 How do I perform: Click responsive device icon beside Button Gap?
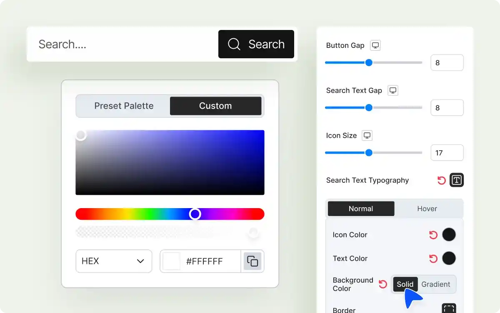(375, 45)
